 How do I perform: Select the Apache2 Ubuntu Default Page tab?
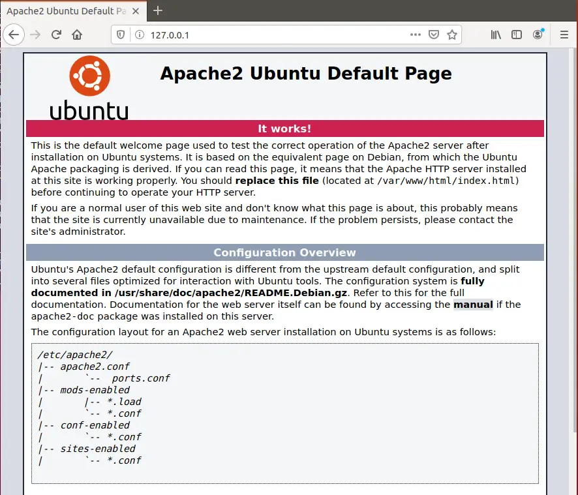pos(74,11)
